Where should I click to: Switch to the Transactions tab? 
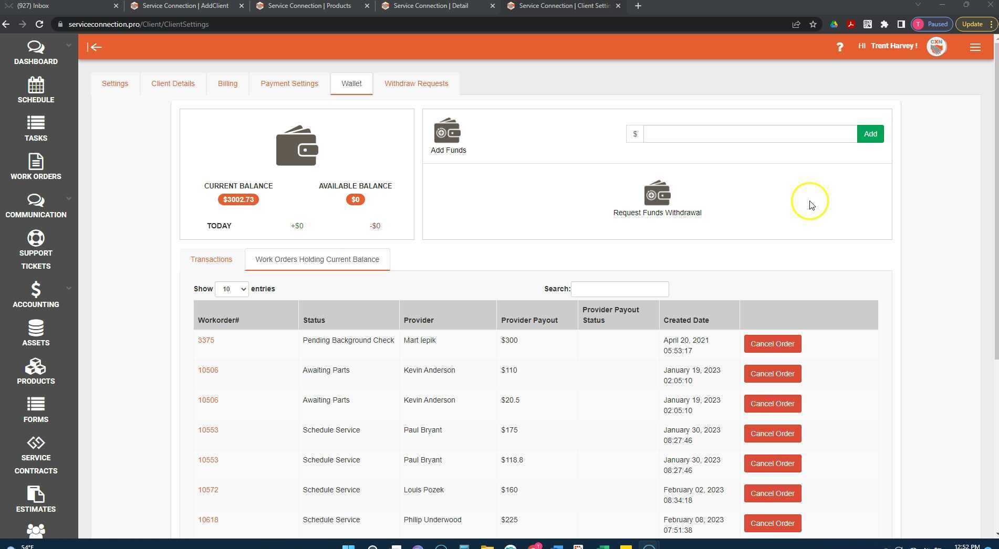[x=211, y=259]
